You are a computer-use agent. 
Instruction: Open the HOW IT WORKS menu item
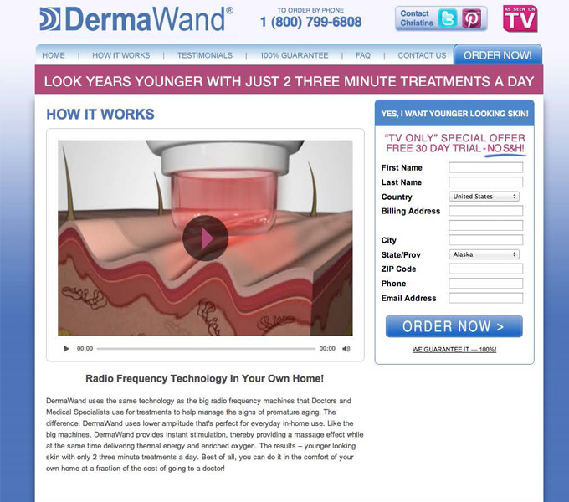(120, 55)
